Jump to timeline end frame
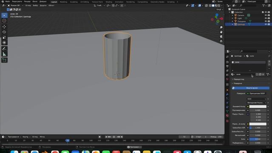 coord(122,137)
